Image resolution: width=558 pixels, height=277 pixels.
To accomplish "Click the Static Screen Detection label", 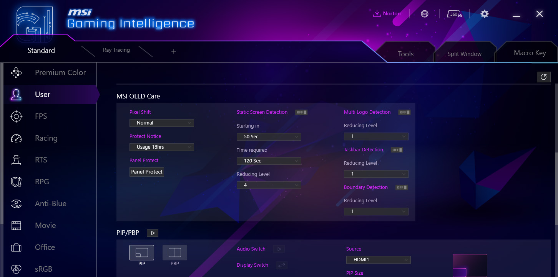I will pyautogui.click(x=262, y=112).
